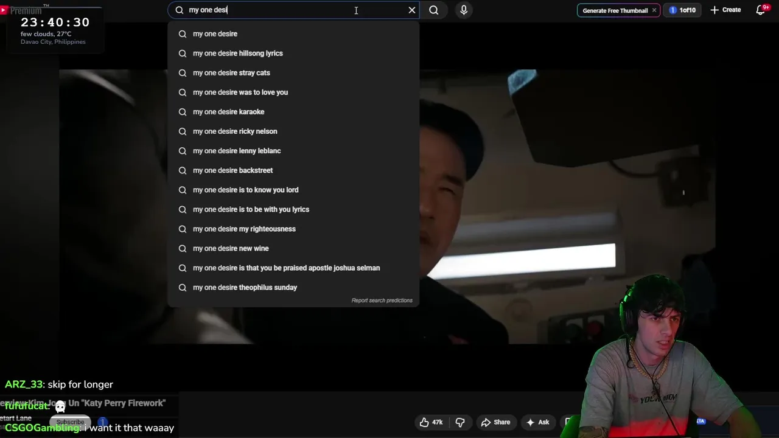Screen dimensions: 779x438
Task: Clear the search box with X icon
Action: point(412,10)
